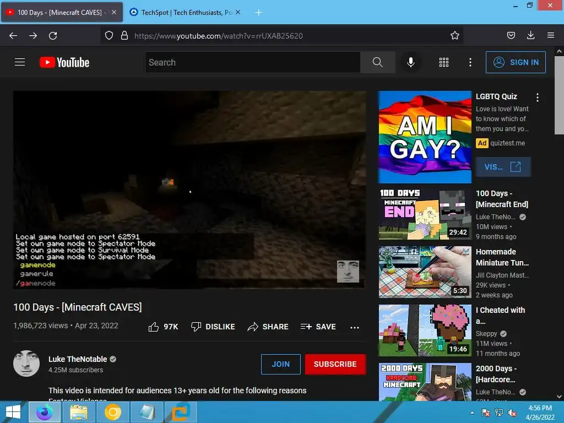The width and height of the screenshot is (564, 423).
Task: Open File Explorer from the taskbar
Action: coord(78,412)
